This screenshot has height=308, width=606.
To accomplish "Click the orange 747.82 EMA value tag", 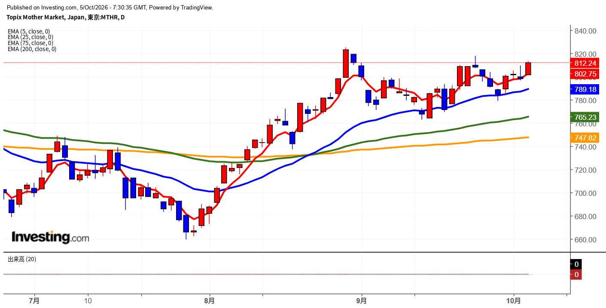I will coord(585,137).
